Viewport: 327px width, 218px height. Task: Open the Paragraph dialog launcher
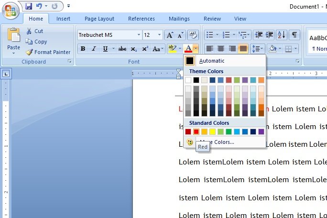pyautogui.click(x=297, y=61)
